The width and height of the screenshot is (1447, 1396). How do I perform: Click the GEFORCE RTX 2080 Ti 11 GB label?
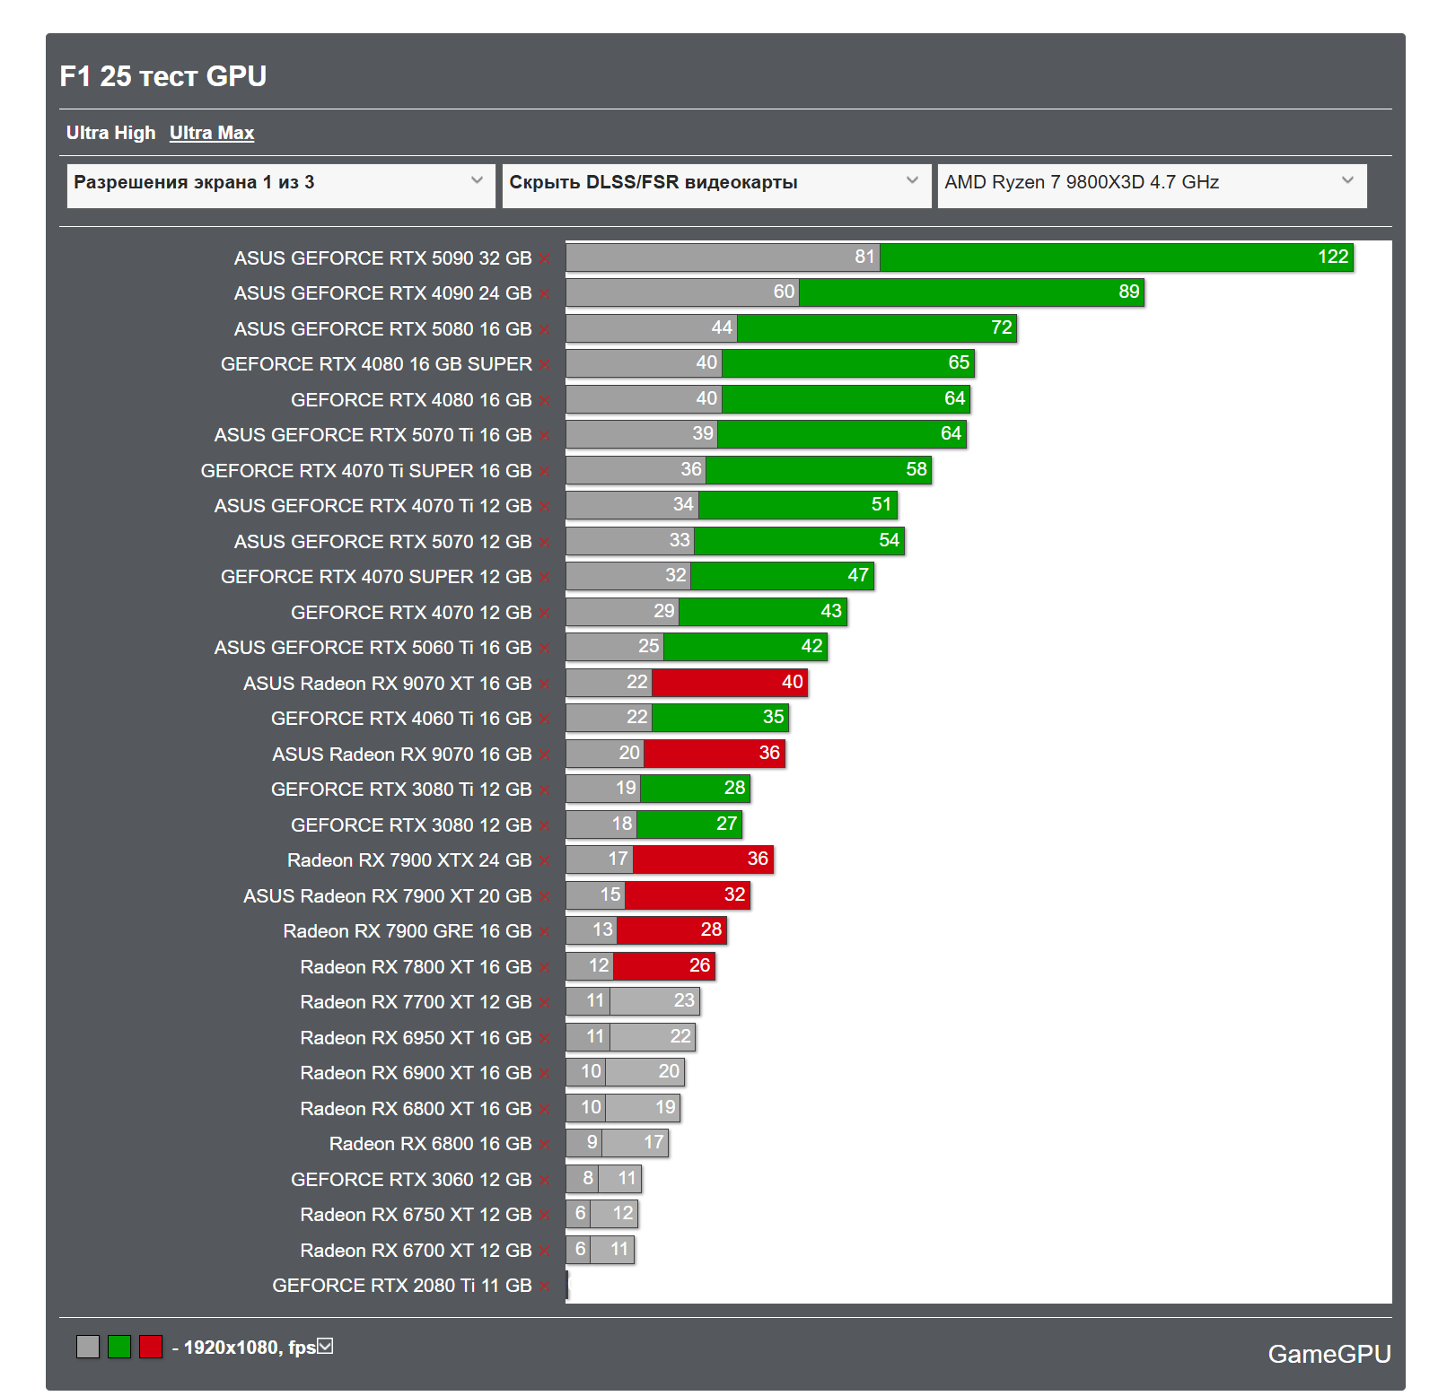(402, 1286)
